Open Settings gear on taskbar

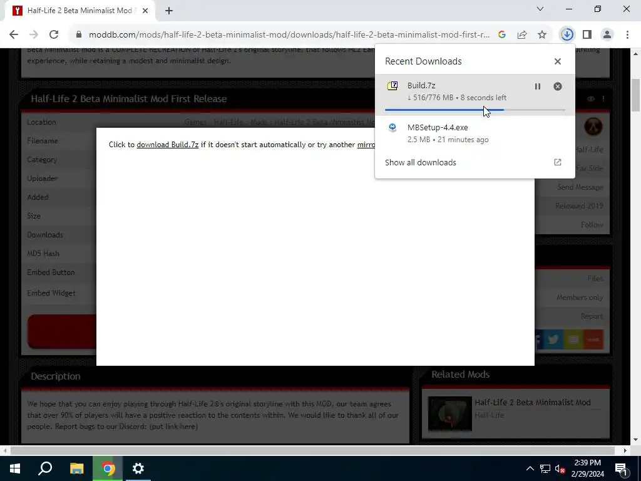coord(138,468)
